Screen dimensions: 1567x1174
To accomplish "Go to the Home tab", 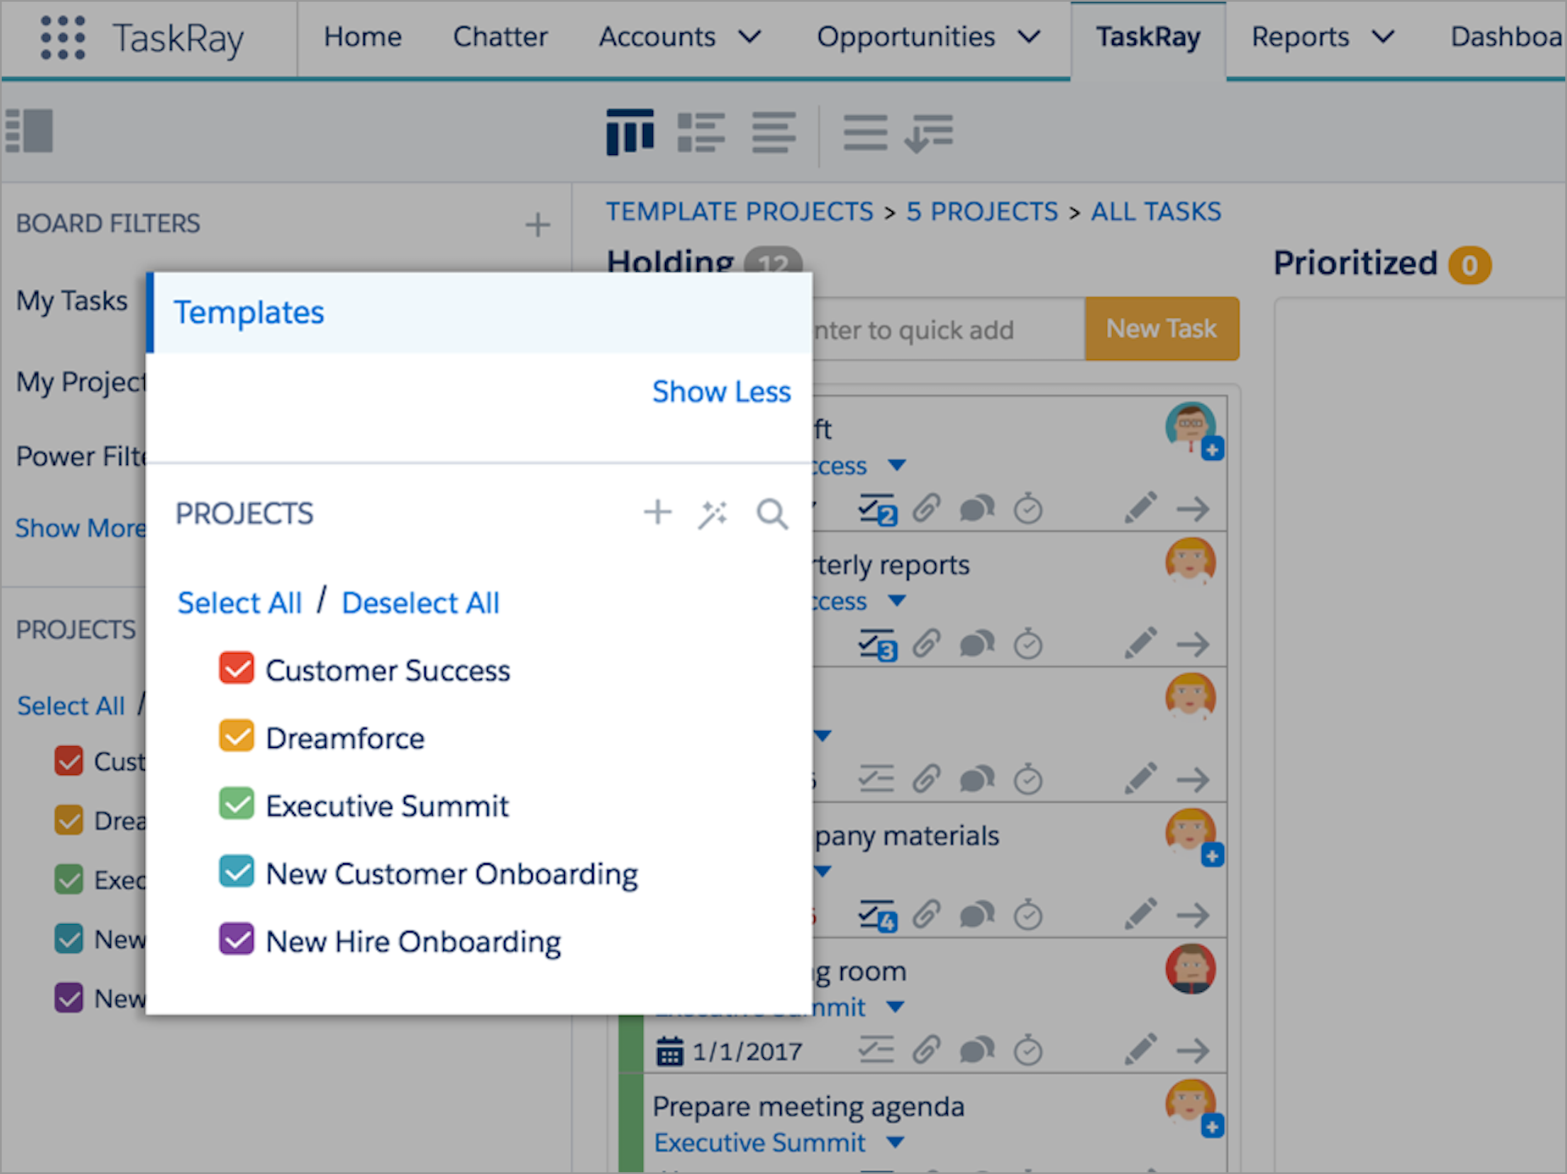I will 363,37.
